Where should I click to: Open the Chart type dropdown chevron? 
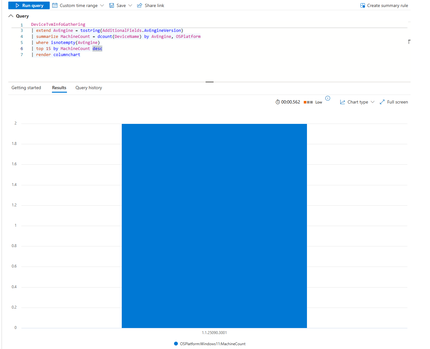373,102
